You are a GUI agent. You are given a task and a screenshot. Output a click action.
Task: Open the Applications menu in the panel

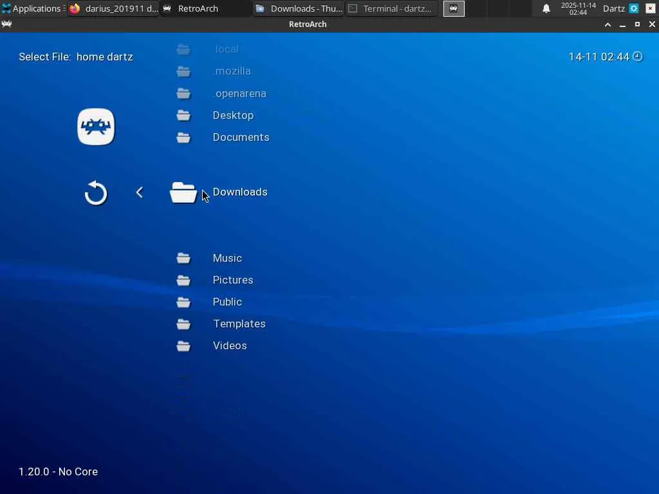pos(33,8)
